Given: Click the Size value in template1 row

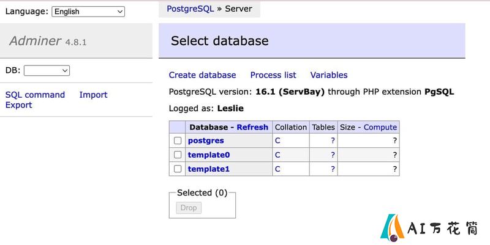Looking at the screenshot, I should pos(395,169).
